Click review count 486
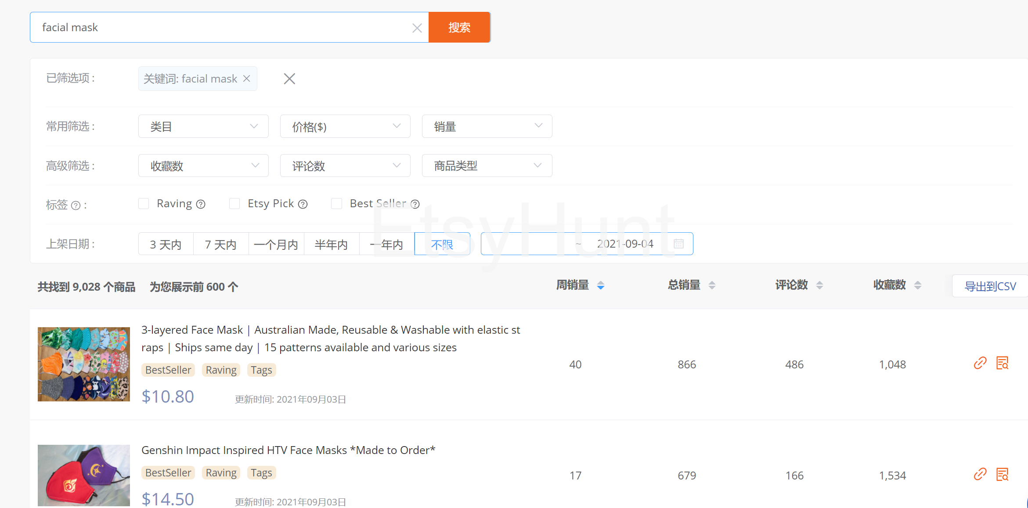 click(794, 364)
